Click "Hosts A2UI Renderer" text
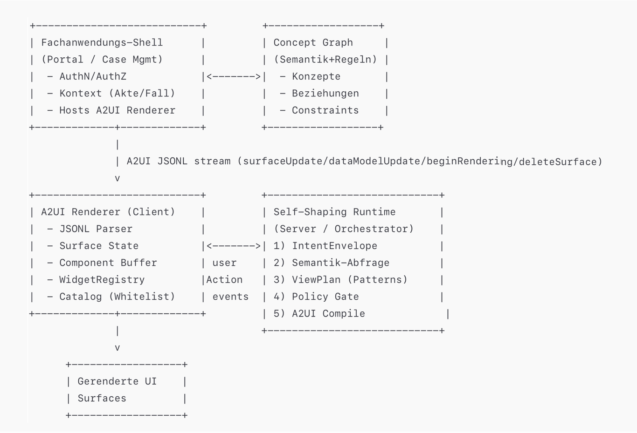Viewport: 637px width, 433px height. [117, 110]
